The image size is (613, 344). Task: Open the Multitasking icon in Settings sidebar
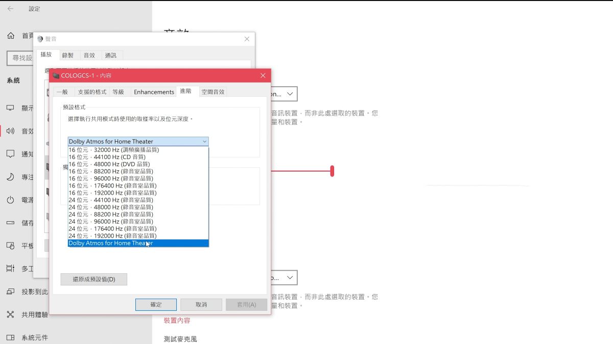tap(10, 269)
